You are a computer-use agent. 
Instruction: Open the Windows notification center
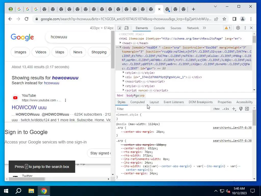pyautogui.click(x=253, y=191)
